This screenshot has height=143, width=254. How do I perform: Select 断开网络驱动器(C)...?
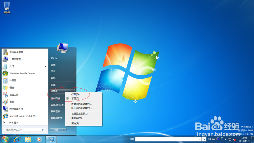tap(84, 108)
